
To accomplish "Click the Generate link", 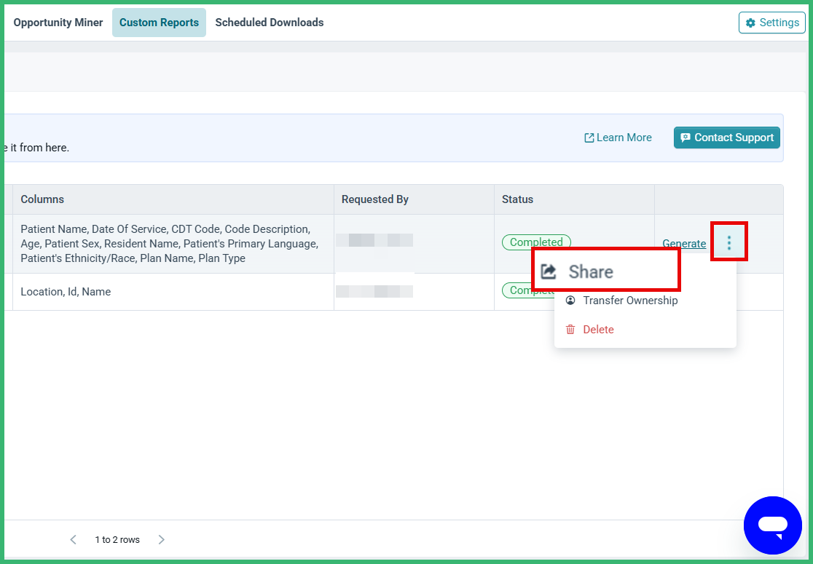I will pos(684,243).
